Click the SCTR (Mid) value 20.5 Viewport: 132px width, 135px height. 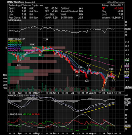click(81, 18)
